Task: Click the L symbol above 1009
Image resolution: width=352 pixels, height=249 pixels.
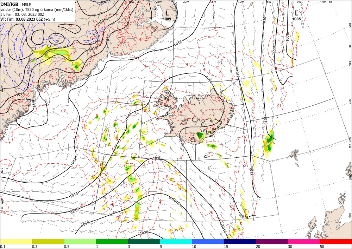Action: 167,13
